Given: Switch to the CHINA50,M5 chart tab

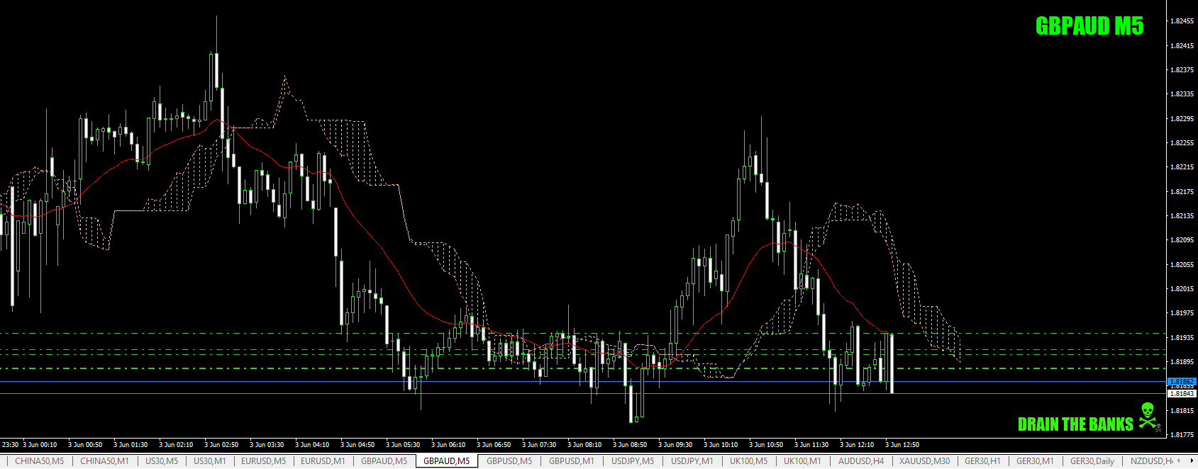Looking at the screenshot, I should click(39, 461).
